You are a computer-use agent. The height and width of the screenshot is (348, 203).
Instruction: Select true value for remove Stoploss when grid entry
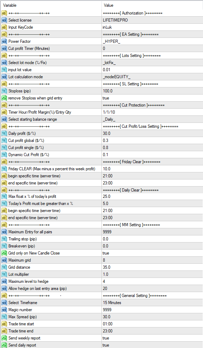pyautogui.click(x=106, y=98)
